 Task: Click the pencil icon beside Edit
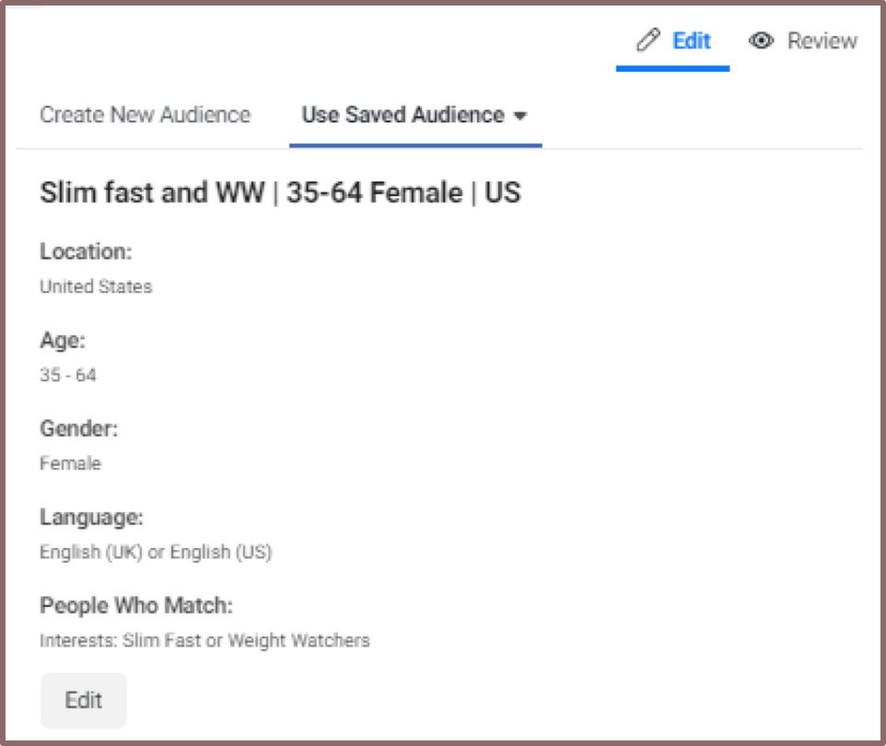click(x=648, y=41)
